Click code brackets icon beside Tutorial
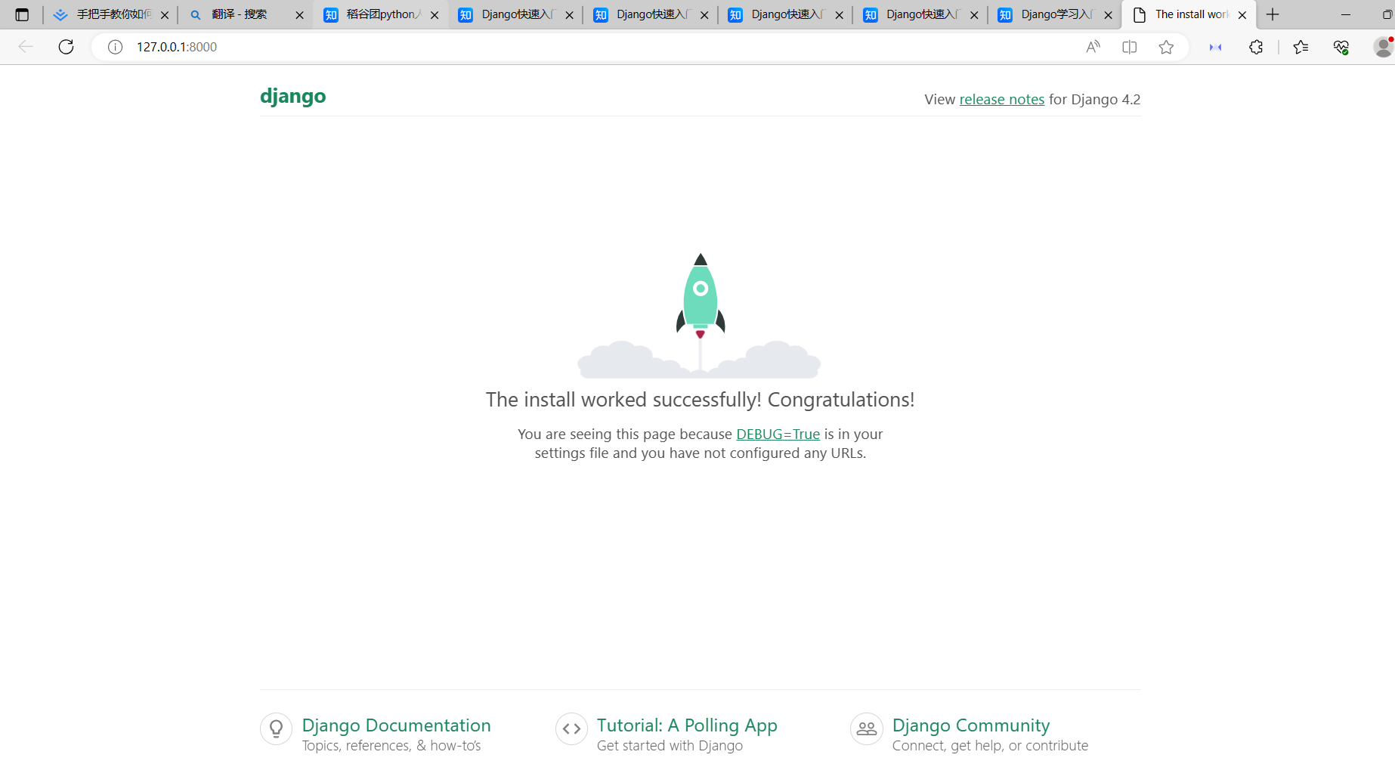This screenshot has height=770, width=1395. coord(571,729)
